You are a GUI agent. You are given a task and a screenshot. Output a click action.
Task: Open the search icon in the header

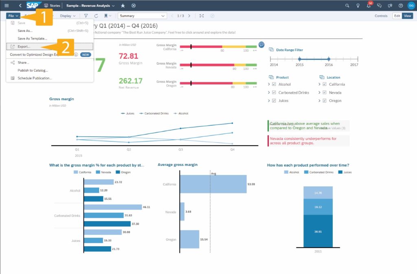347,5
